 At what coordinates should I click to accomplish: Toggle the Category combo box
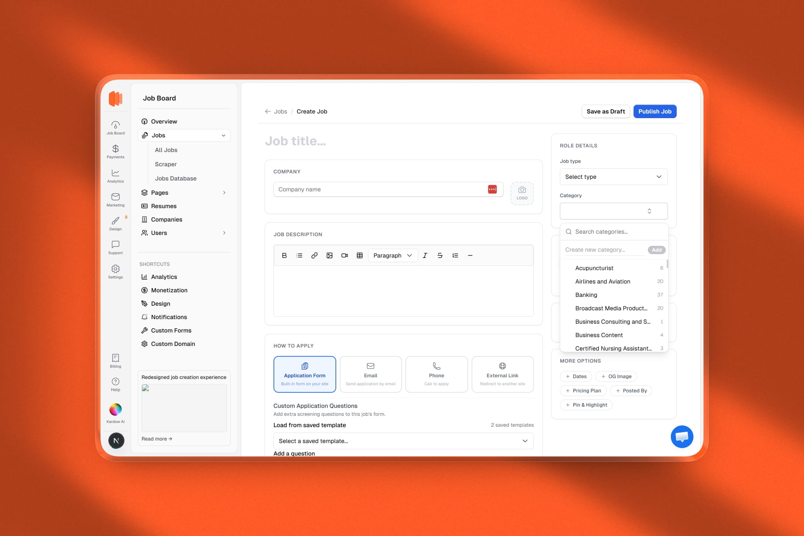613,211
